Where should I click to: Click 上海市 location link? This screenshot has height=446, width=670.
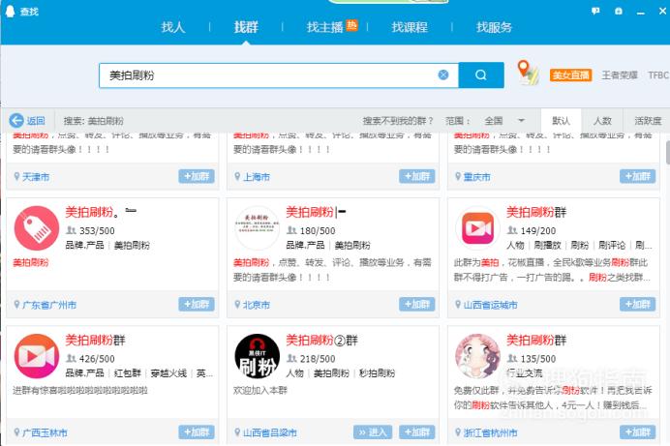[x=257, y=177]
